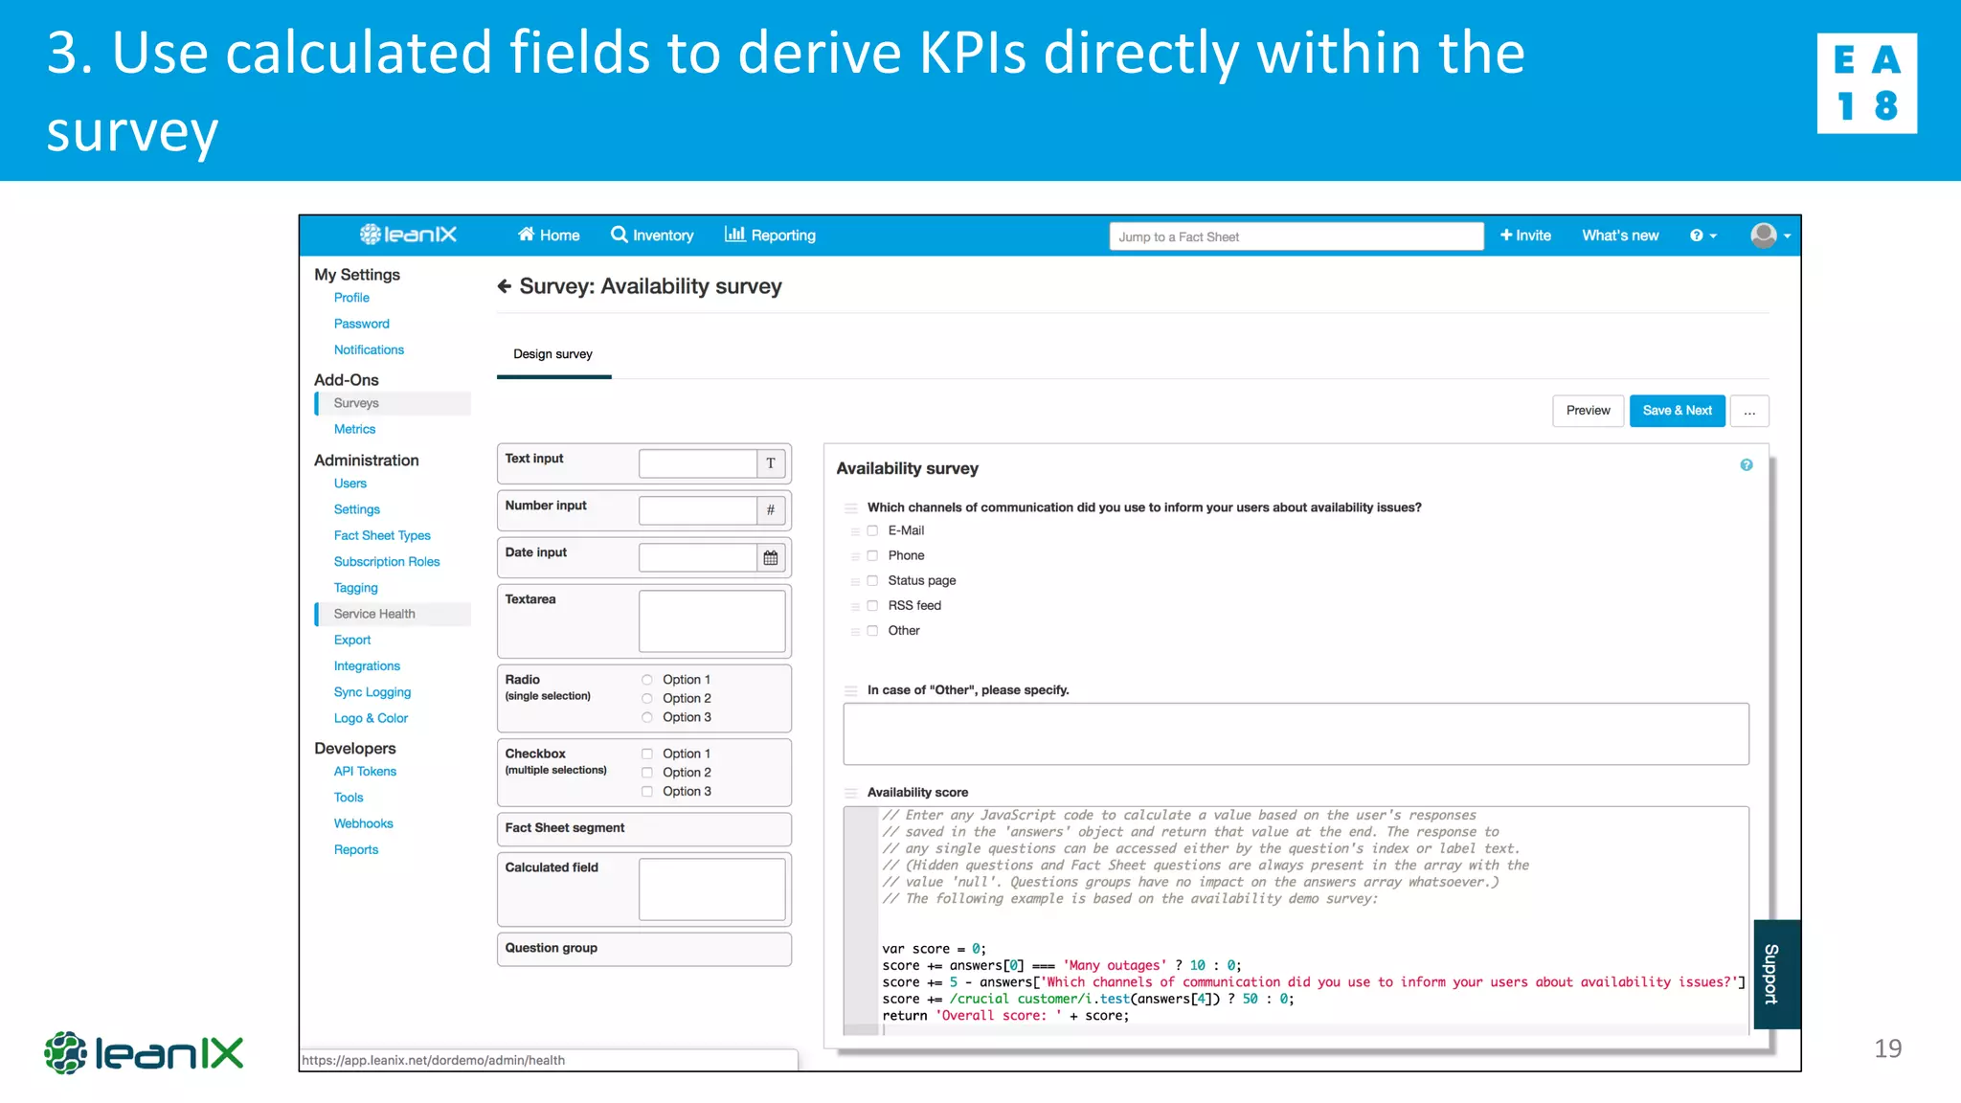Select the Textarea element's text box
The width and height of the screenshot is (1961, 1103).
point(712,621)
